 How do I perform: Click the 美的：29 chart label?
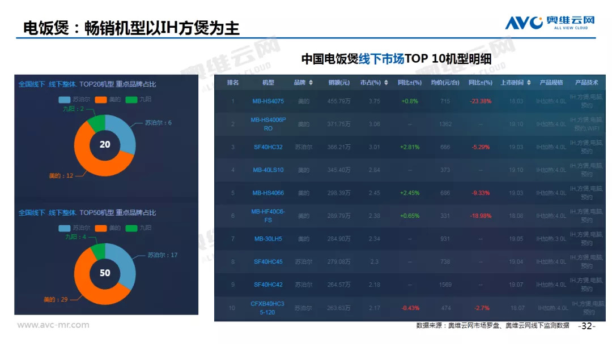click(x=56, y=300)
